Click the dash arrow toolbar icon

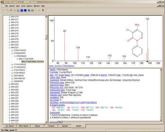tap(39, 10)
